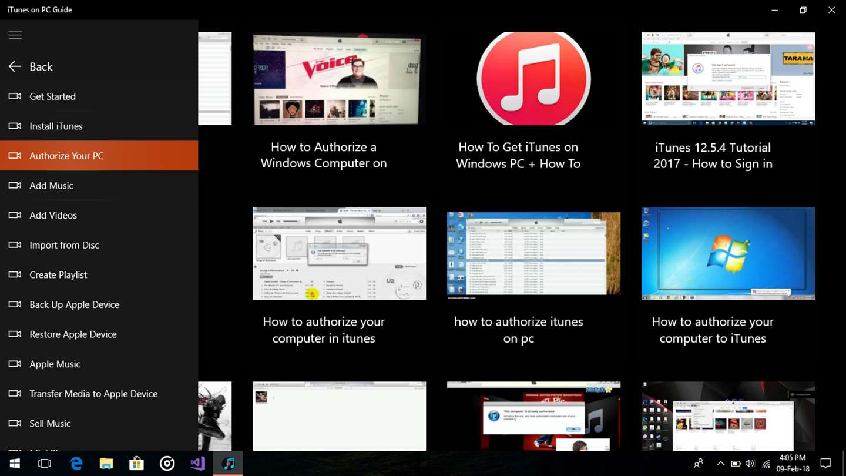This screenshot has height=476, width=846.
Task: Open The Voice iTunes video thumbnail
Action: [x=339, y=79]
